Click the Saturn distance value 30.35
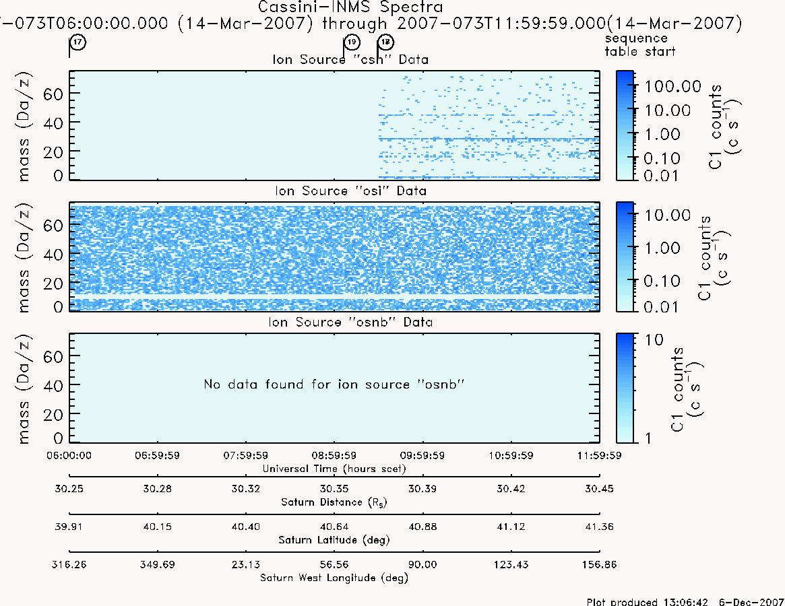This screenshot has height=606, width=785. tap(334, 489)
